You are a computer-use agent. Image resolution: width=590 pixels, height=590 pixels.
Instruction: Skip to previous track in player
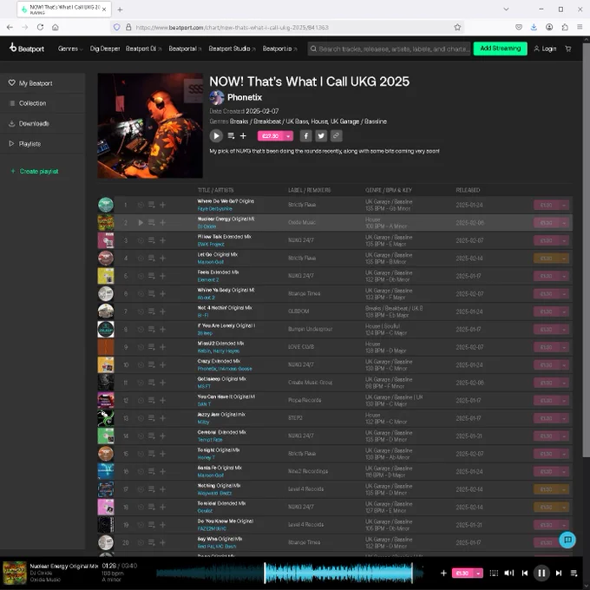[525, 573]
